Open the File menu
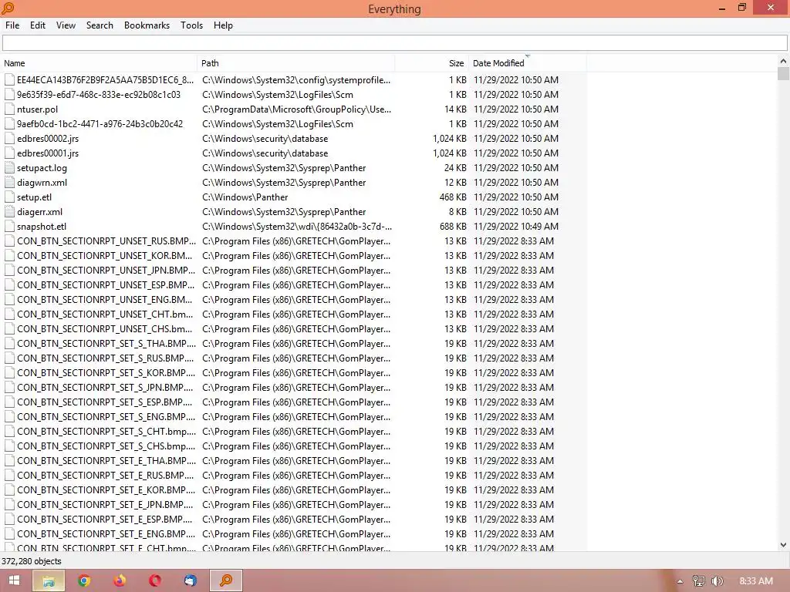790x592 pixels. point(12,25)
